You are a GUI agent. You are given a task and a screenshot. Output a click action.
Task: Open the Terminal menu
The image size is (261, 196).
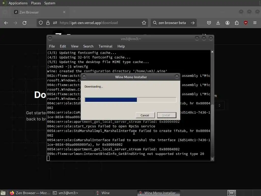tap(105, 46)
